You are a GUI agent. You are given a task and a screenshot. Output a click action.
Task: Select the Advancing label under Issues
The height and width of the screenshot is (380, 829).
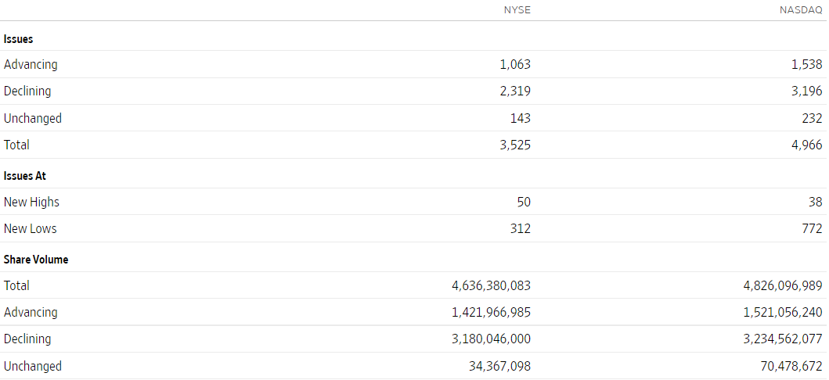tap(31, 64)
